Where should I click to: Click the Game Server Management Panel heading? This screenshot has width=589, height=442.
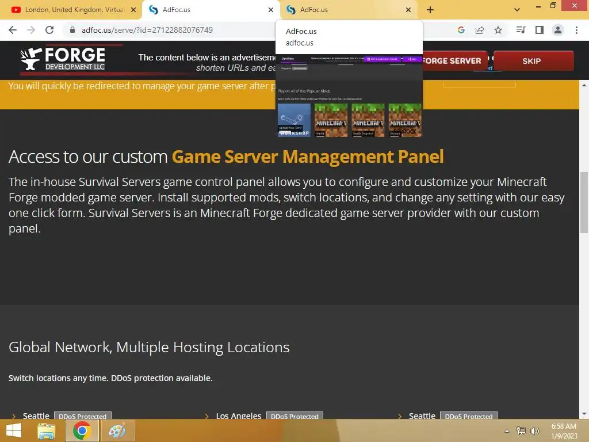(308, 157)
